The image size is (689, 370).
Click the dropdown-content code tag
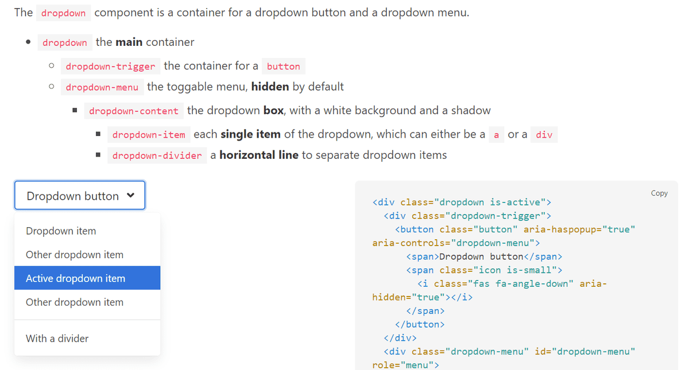coord(134,110)
